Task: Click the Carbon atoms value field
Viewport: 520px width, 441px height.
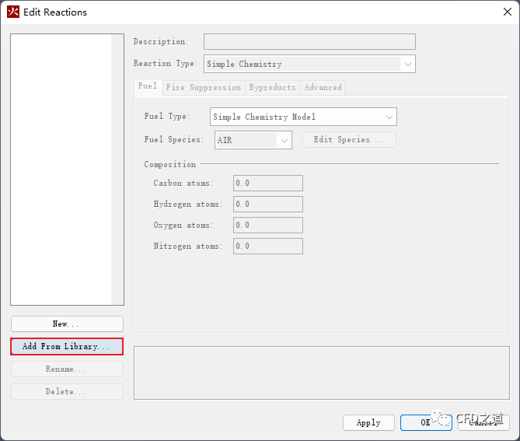Action: (268, 184)
